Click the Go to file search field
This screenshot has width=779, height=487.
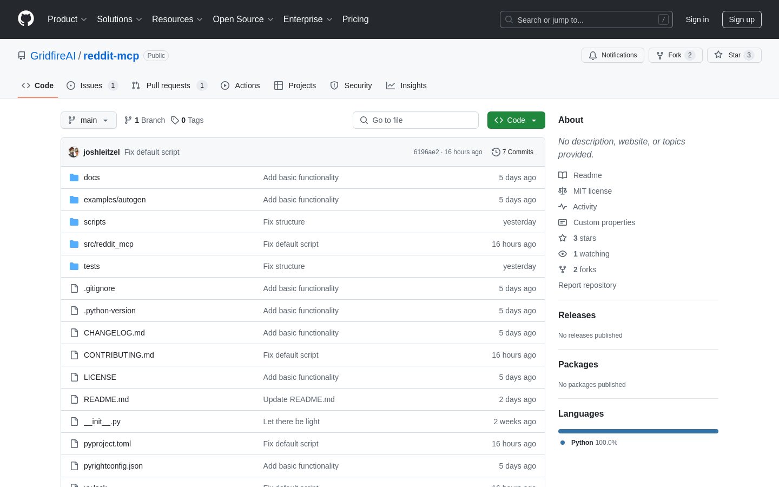pos(415,120)
